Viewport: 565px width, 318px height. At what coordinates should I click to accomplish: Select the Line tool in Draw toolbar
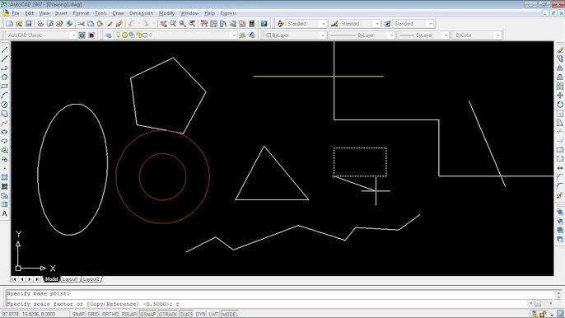tap(5, 49)
